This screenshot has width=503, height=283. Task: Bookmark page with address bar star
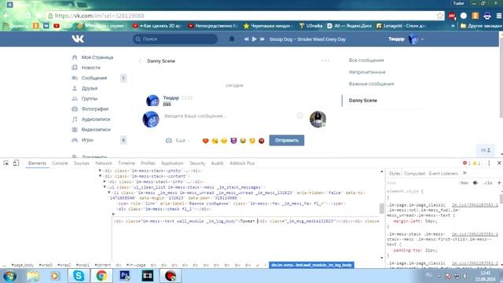click(x=440, y=16)
